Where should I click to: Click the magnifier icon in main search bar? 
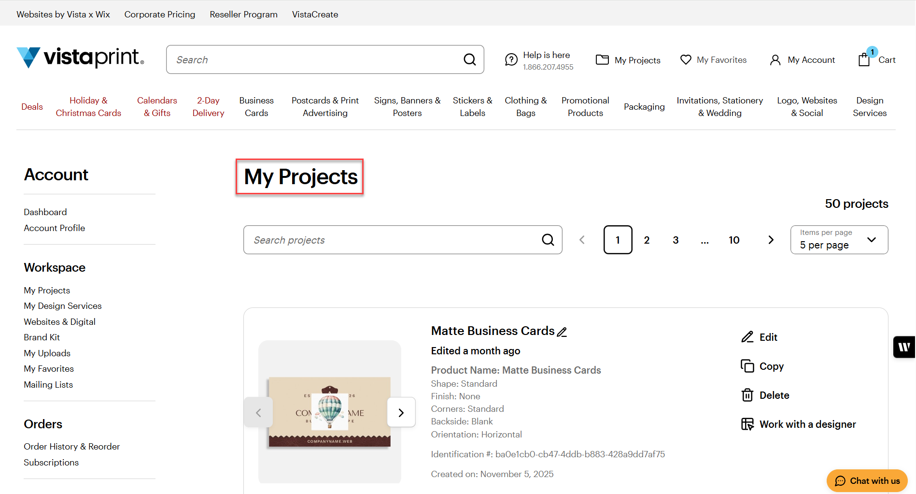[469, 59]
